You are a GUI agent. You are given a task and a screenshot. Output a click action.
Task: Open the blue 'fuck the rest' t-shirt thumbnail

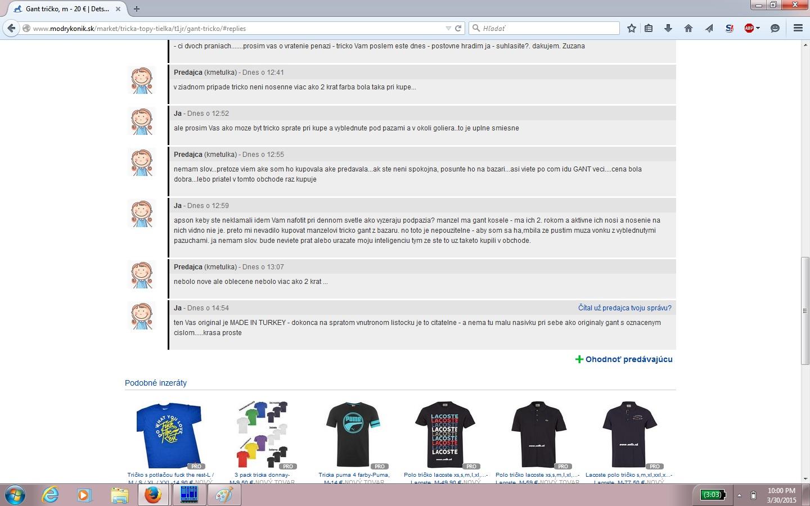tap(169, 435)
